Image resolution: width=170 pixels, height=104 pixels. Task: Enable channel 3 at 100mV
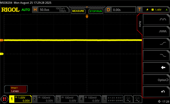(67, 99)
